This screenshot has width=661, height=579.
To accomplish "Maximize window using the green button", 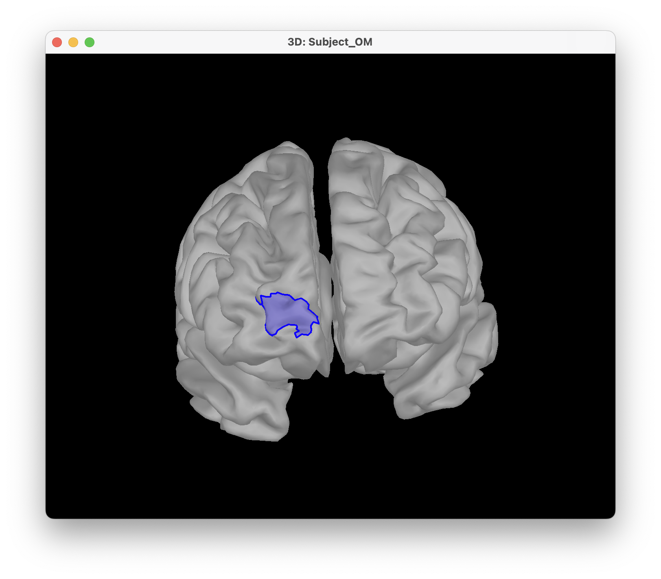I will point(90,42).
